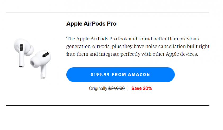Screen dimensions: 223x130
Task: Click the vertical divider beside Save 20%
Action: 128,89
